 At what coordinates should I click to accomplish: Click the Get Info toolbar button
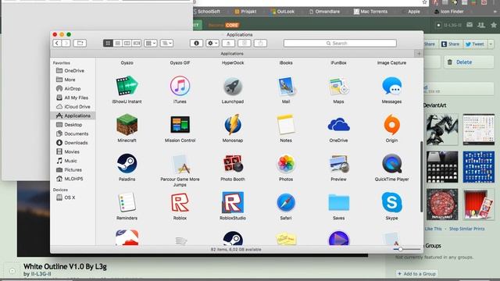pos(196,43)
